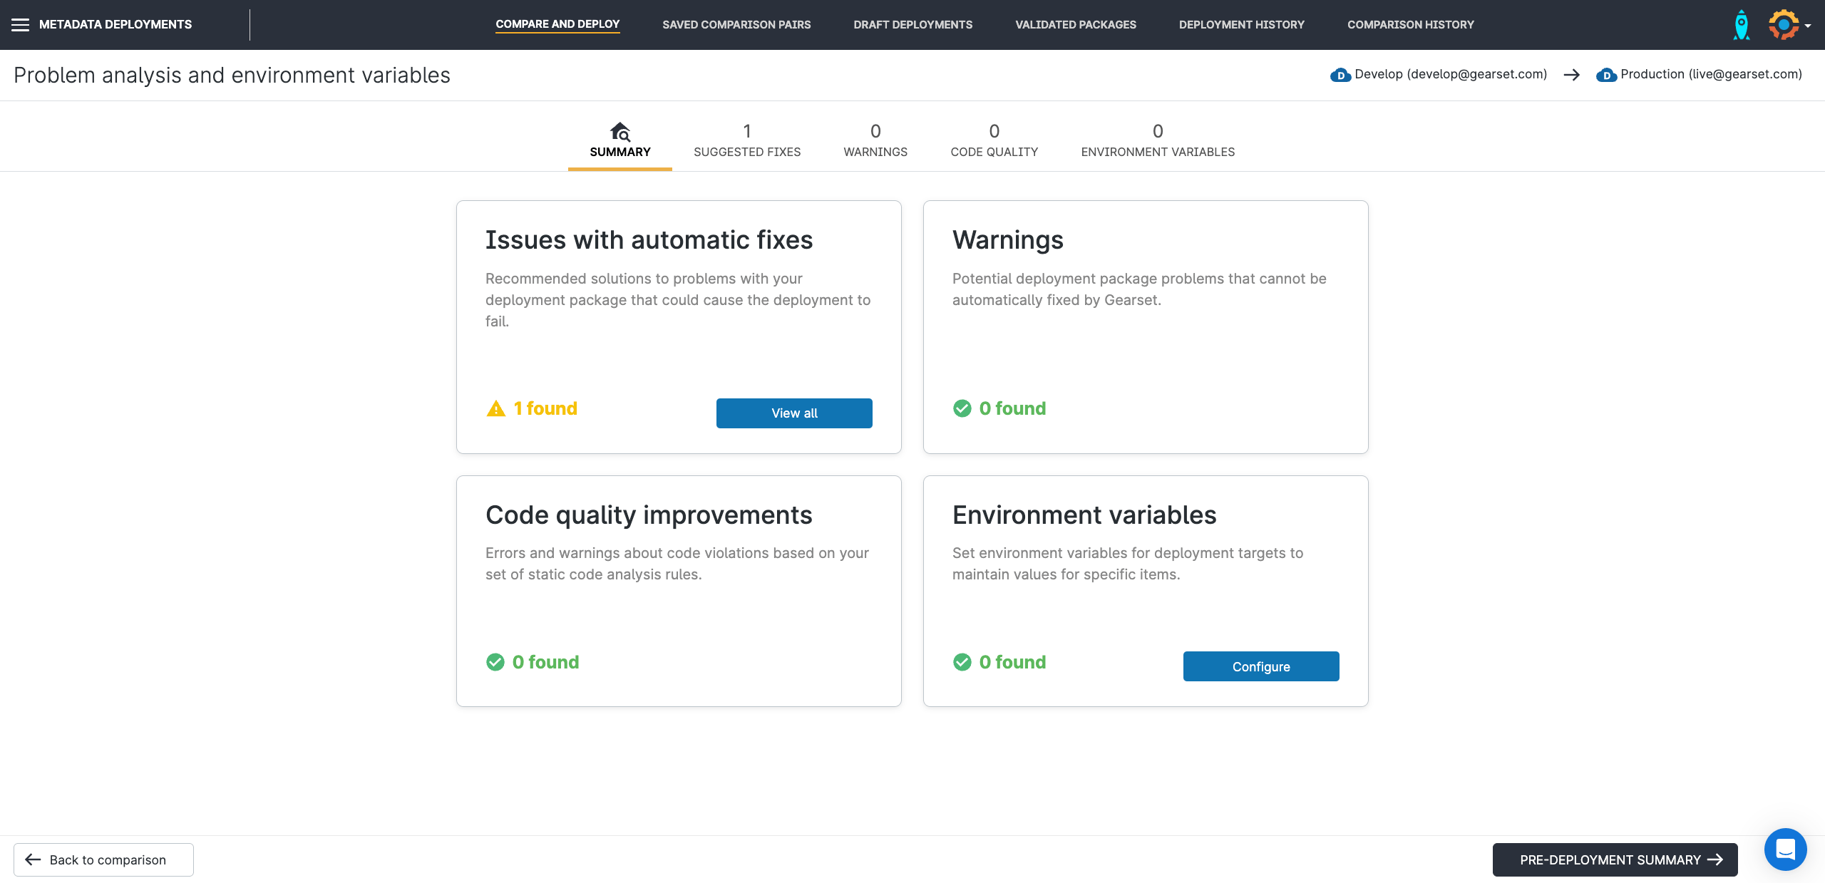The image size is (1825, 883).
Task: Click the '1 found' status text
Action: pos(545,408)
